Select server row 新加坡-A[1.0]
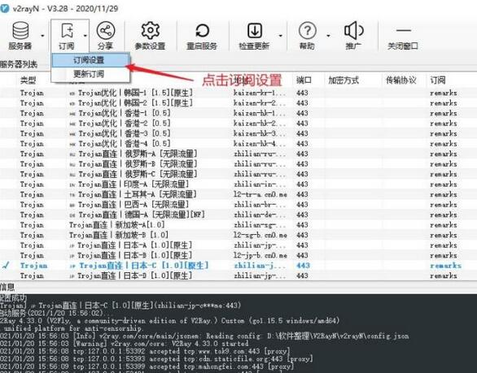Viewport: 477px width, 373px height. coord(238,225)
